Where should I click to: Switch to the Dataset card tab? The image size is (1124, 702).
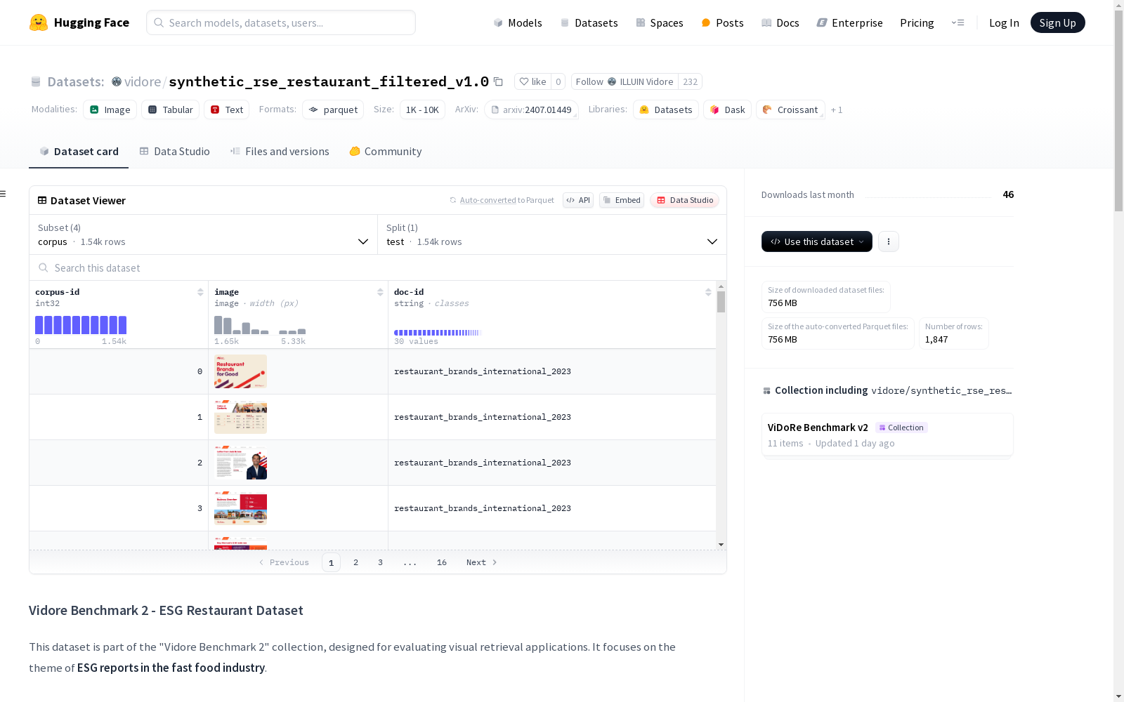click(79, 152)
